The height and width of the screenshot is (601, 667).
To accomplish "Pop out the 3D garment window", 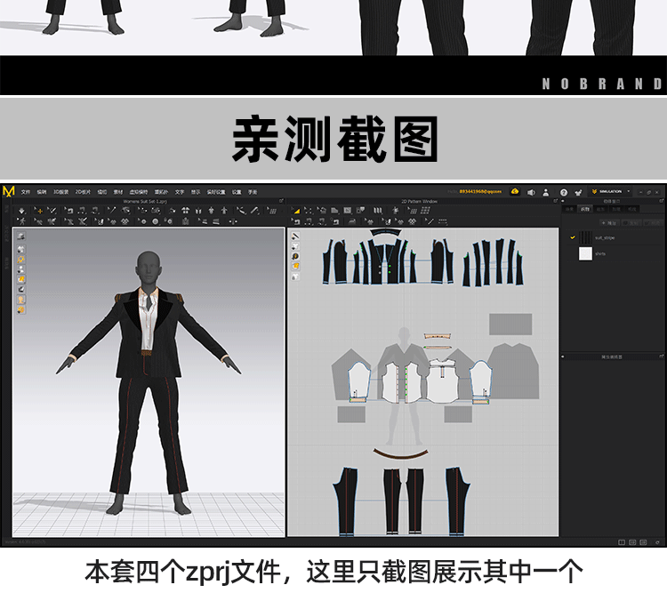I will click(281, 201).
